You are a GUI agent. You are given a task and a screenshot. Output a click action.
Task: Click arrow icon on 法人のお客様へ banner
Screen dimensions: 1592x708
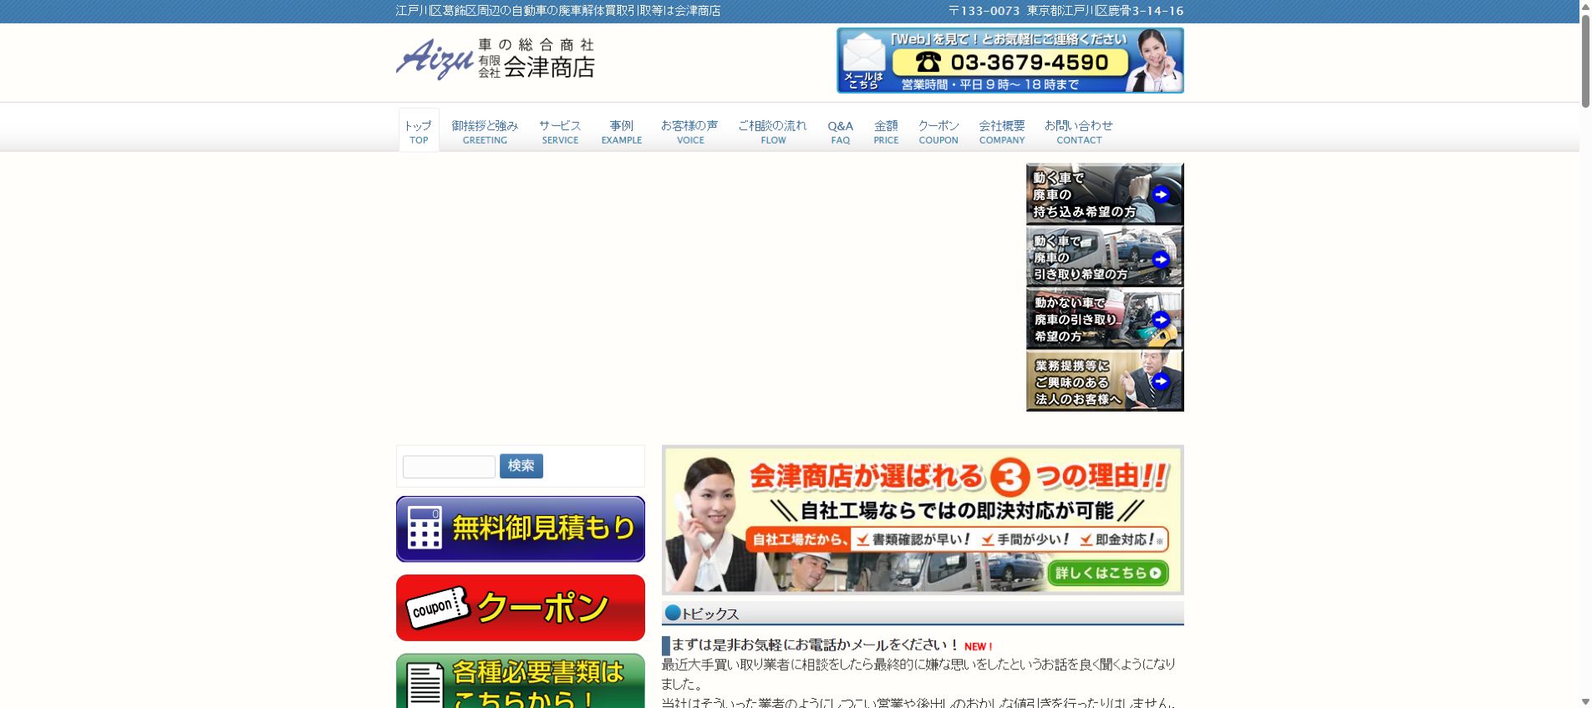pos(1161,381)
